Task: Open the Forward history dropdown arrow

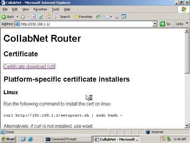Action: tap(28, 17)
